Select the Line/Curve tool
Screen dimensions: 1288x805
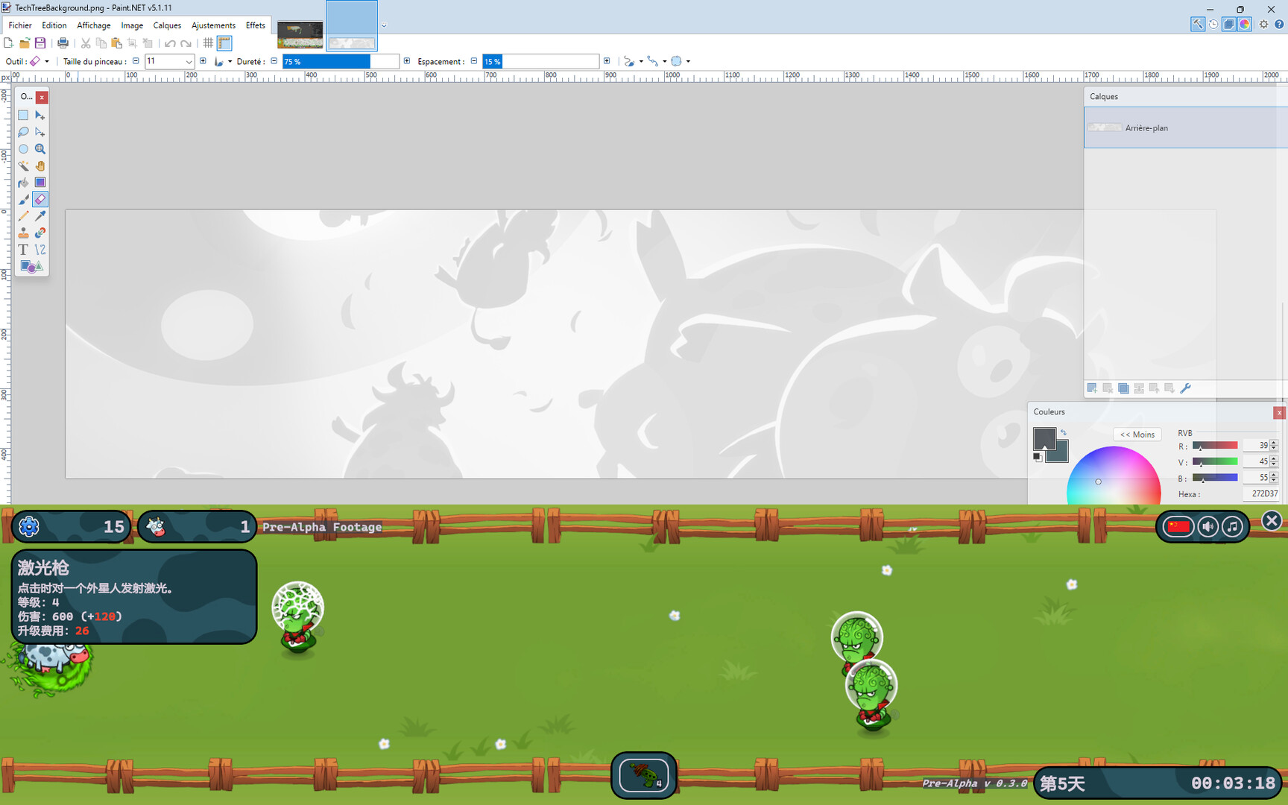click(40, 250)
